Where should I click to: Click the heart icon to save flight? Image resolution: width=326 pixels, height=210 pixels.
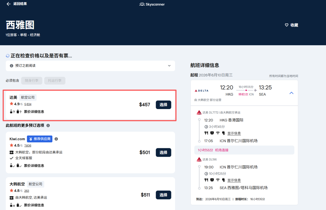[x=287, y=25]
